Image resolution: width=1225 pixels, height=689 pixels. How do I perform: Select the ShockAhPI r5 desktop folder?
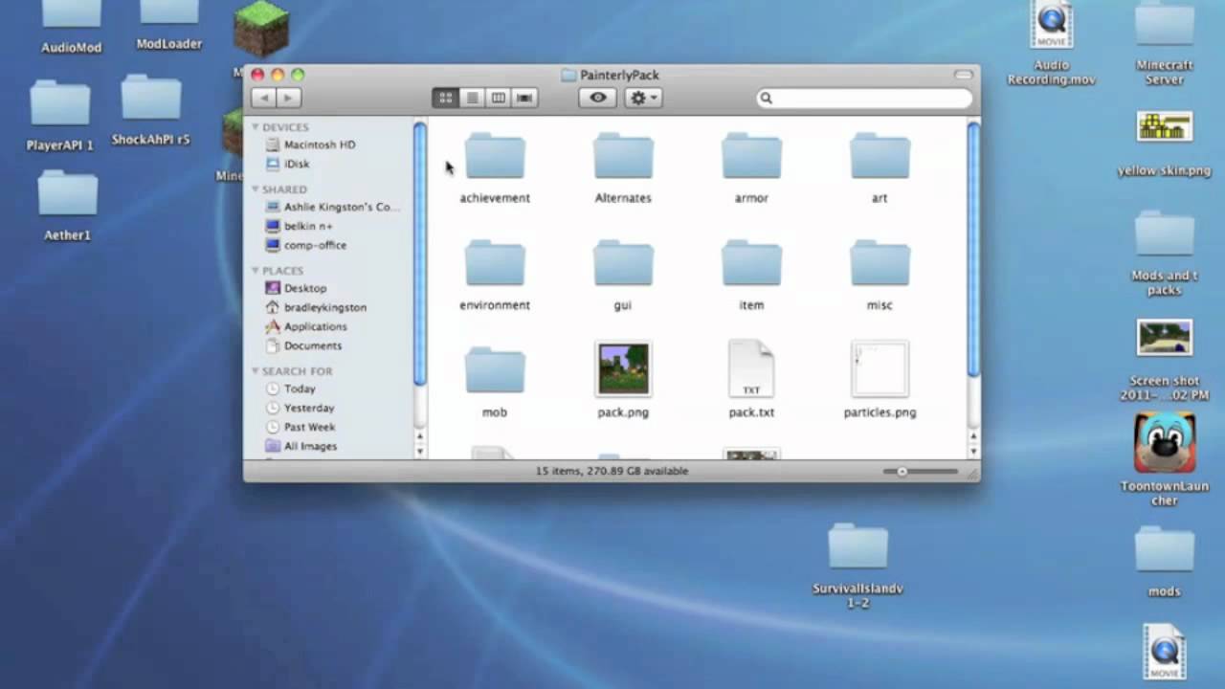click(151, 97)
